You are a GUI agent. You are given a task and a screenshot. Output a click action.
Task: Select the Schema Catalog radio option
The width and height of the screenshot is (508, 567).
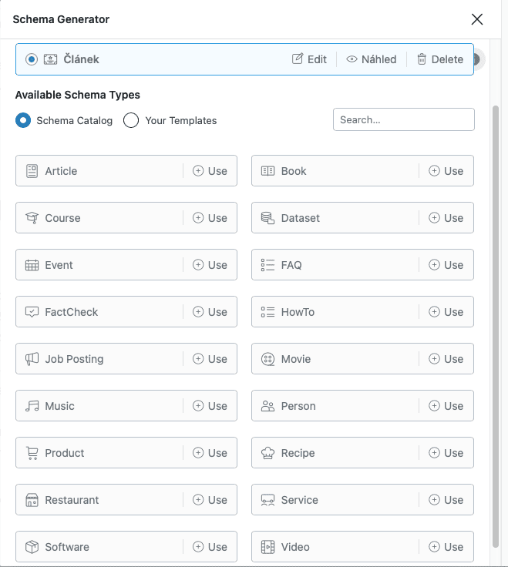click(23, 120)
